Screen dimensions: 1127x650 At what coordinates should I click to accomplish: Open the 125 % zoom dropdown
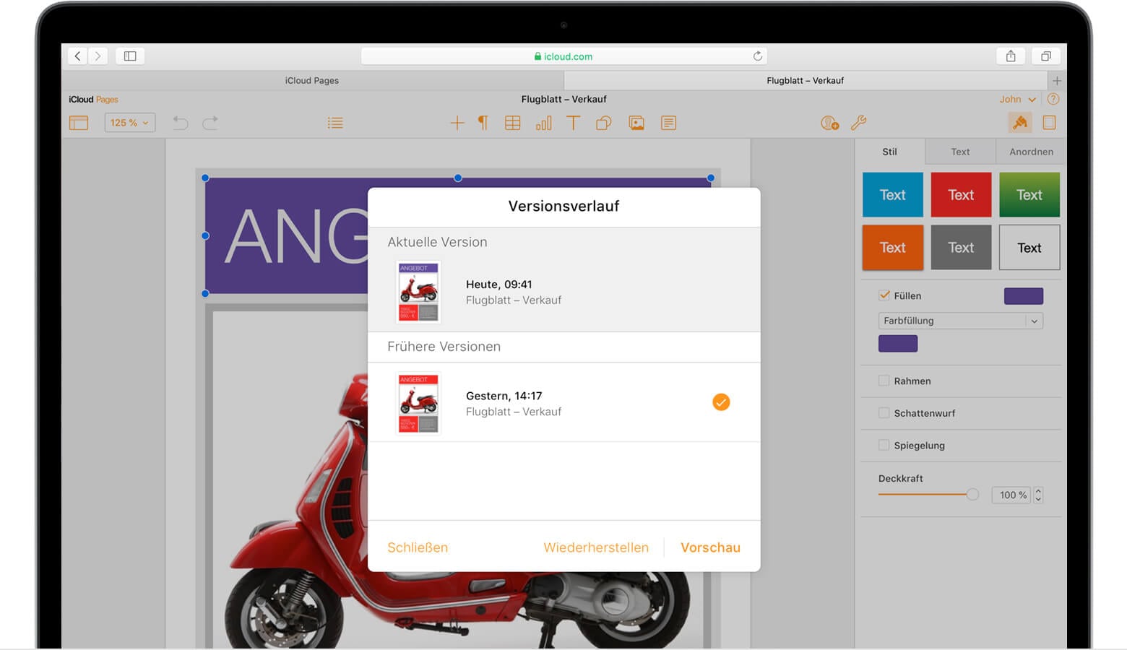click(x=130, y=123)
